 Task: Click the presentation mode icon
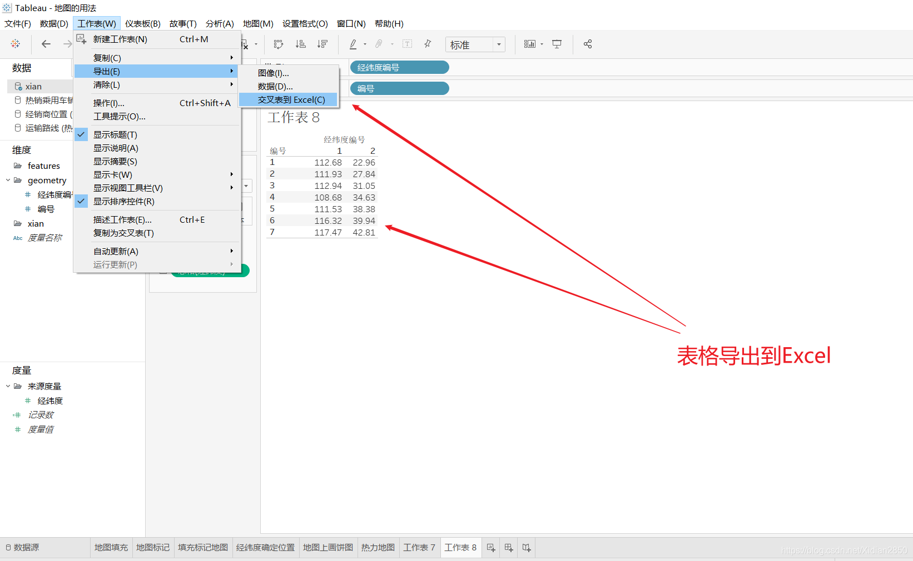(557, 44)
